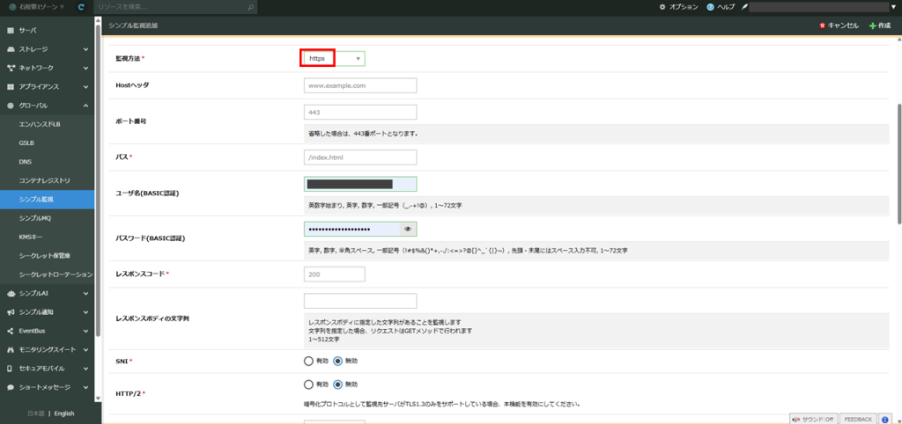Select 有効 radio for HTTP/2
This screenshot has height=424, width=902.
[x=308, y=384]
